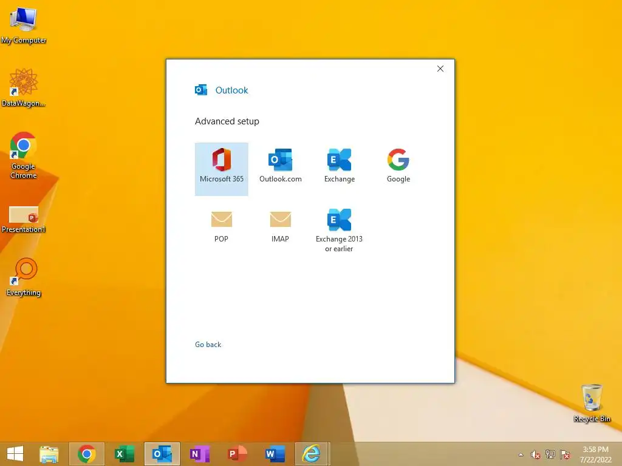Select the Everything desktop shortcut
This screenshot has width=622, height=466.
24,277
